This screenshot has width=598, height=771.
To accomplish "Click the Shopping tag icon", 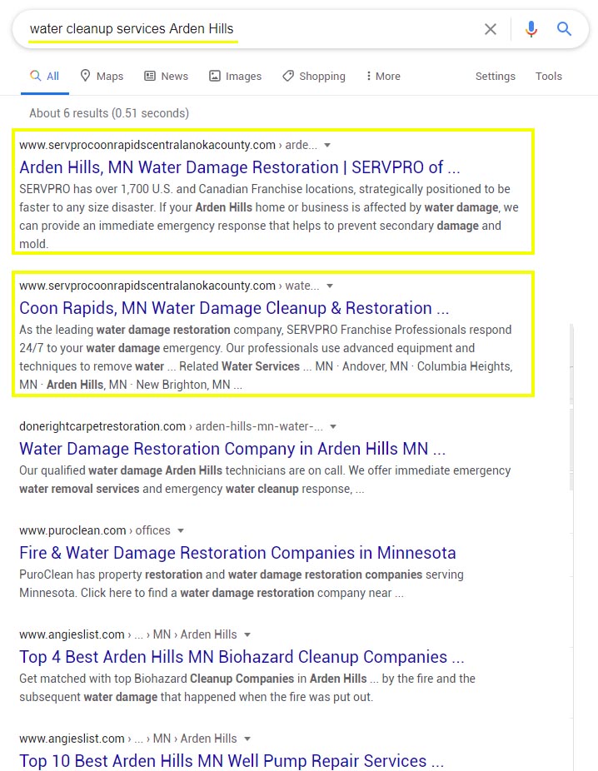I will (x=288, y=76).
